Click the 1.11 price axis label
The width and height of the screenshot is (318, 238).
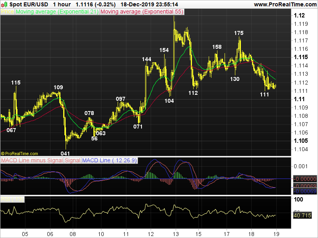click(299, 99)
